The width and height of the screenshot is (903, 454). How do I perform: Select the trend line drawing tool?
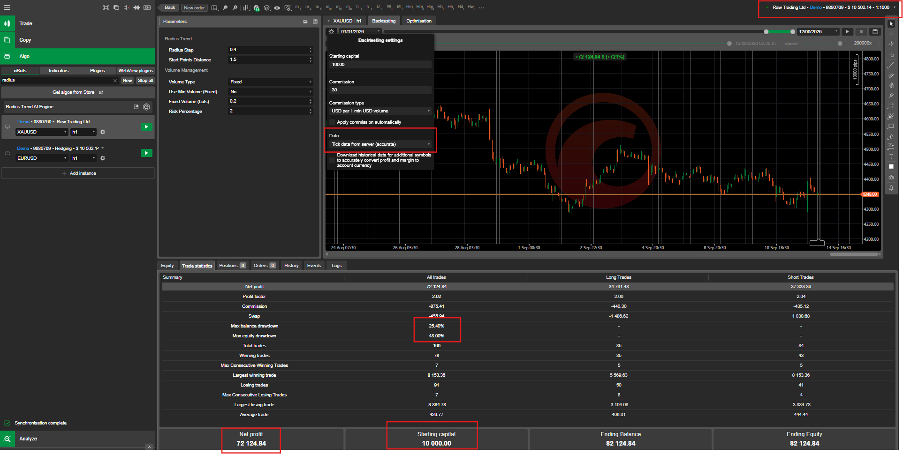[x=891, y=65]
